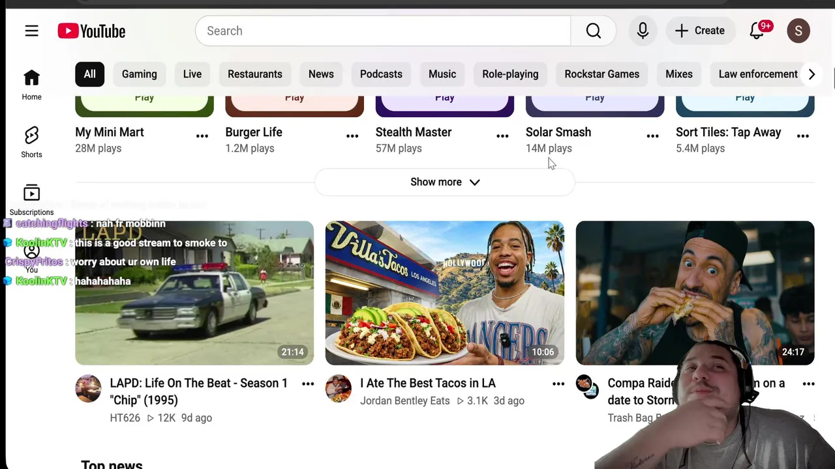Open more actions for Tacos in LA video

tap(558, 384)
